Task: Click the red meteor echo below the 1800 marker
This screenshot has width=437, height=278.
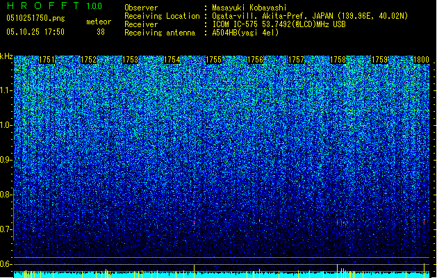Action: coord(424,222)
